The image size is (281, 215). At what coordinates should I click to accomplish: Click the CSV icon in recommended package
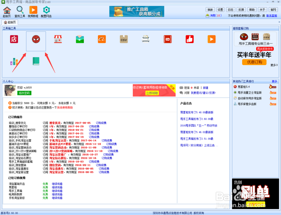[x=266, y=37]
